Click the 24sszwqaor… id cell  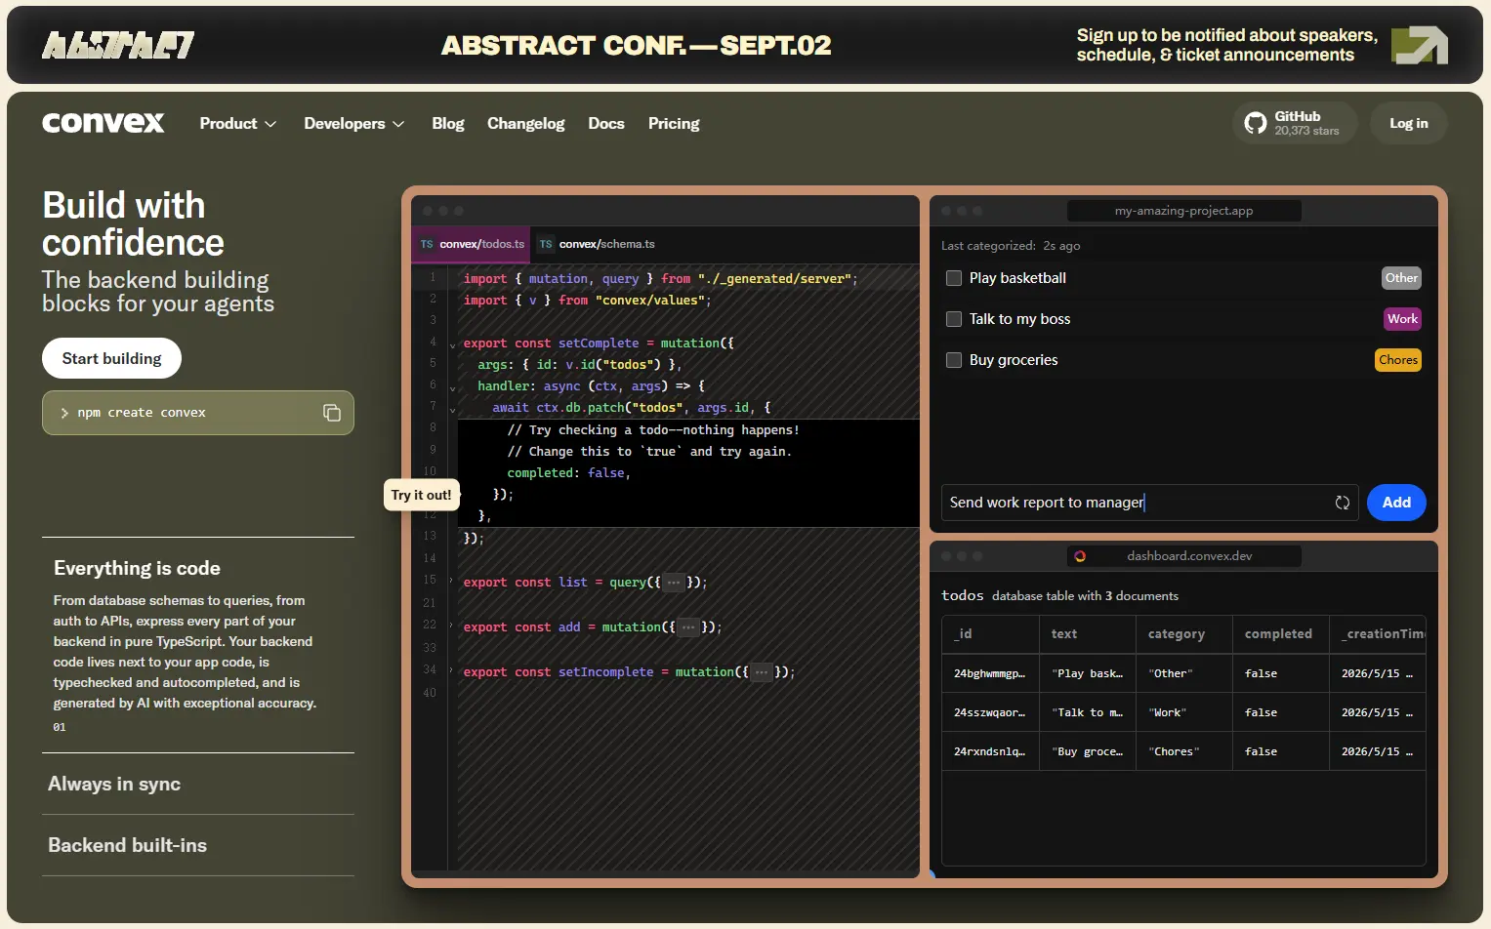[990, 712]
